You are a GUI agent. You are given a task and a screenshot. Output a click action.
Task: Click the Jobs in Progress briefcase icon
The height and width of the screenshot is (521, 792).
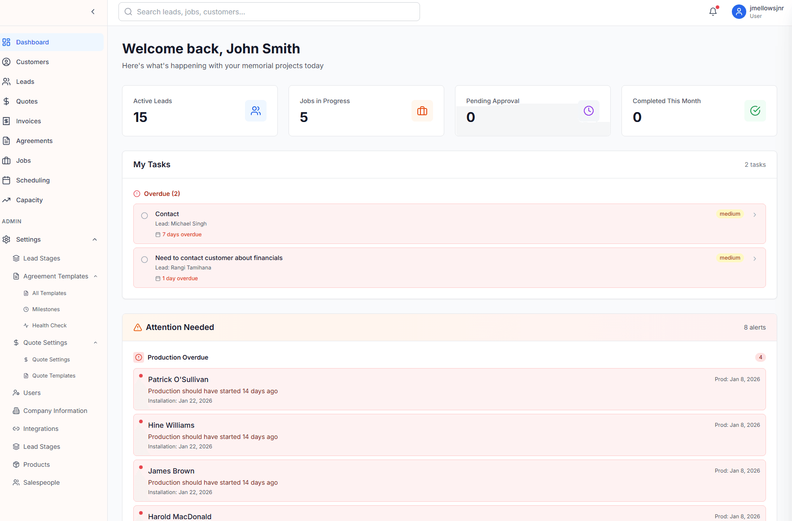[x=422, y=111]
